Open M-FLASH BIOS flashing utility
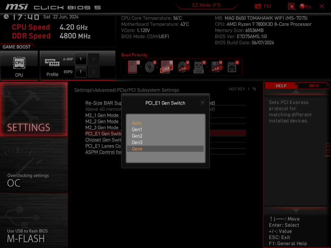Screen dimensions: 331x248 (x=34, y=220)
